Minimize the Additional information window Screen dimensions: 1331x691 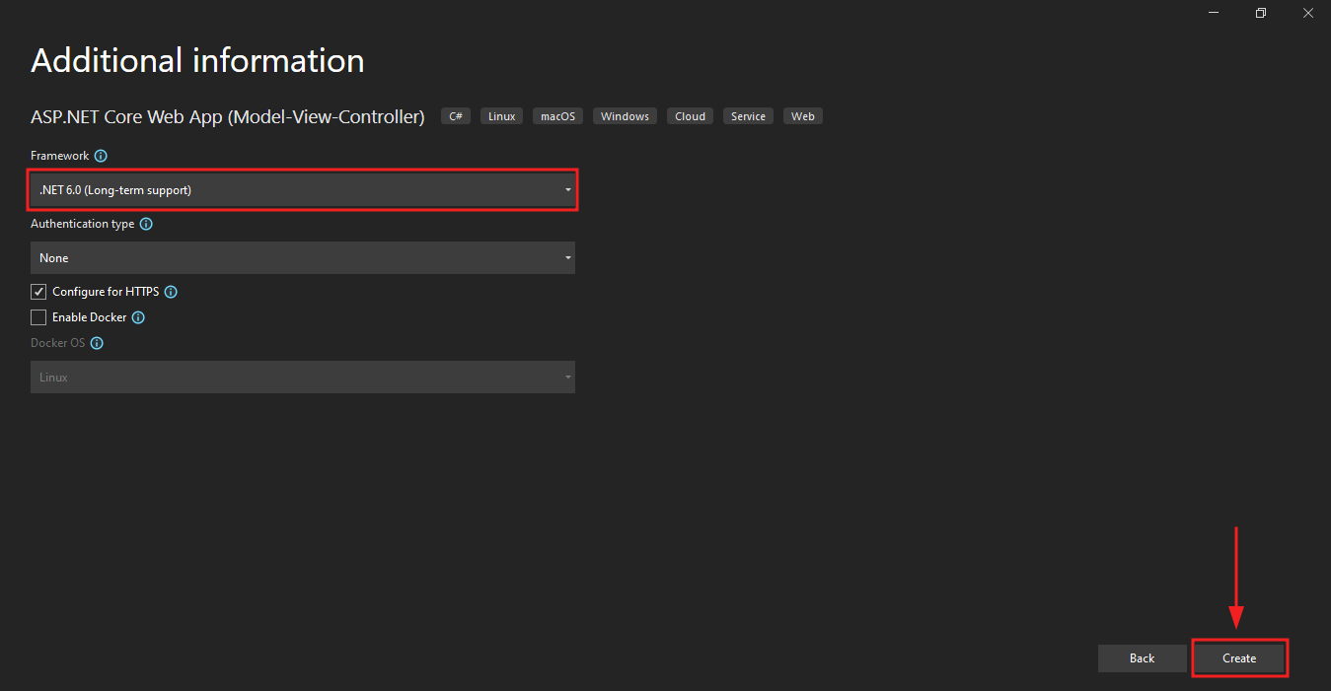click(x=1213, y=13)
